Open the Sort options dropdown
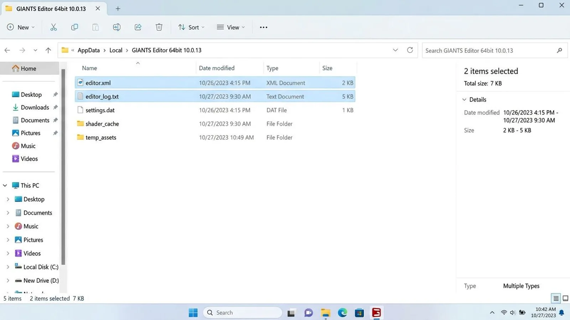 click(x=191, y=27)
